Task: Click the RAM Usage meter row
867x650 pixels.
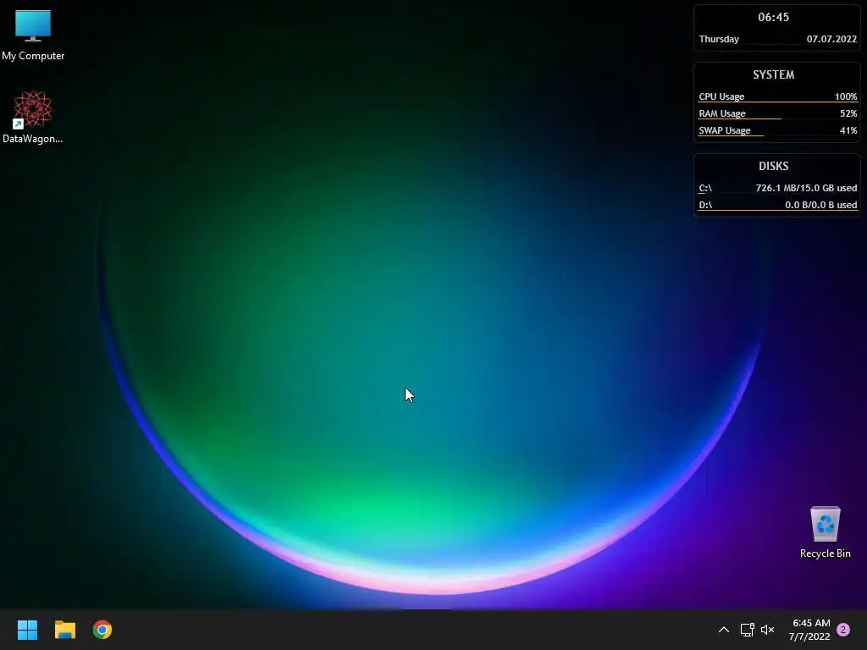Action: pyautogui.click(x=777, y=113)
